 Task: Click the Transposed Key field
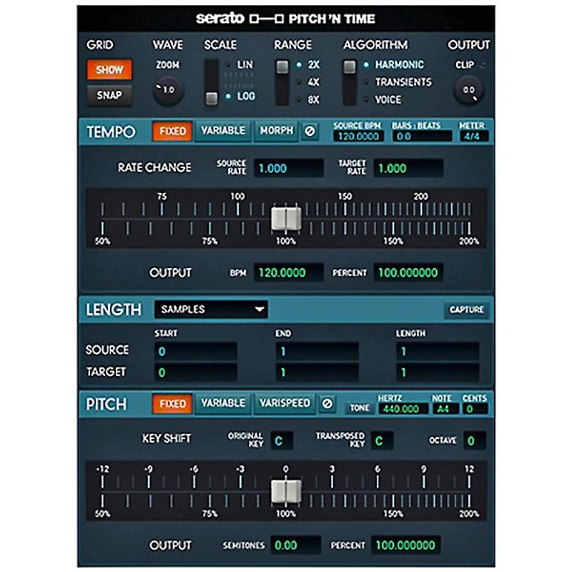coord(382,440)
